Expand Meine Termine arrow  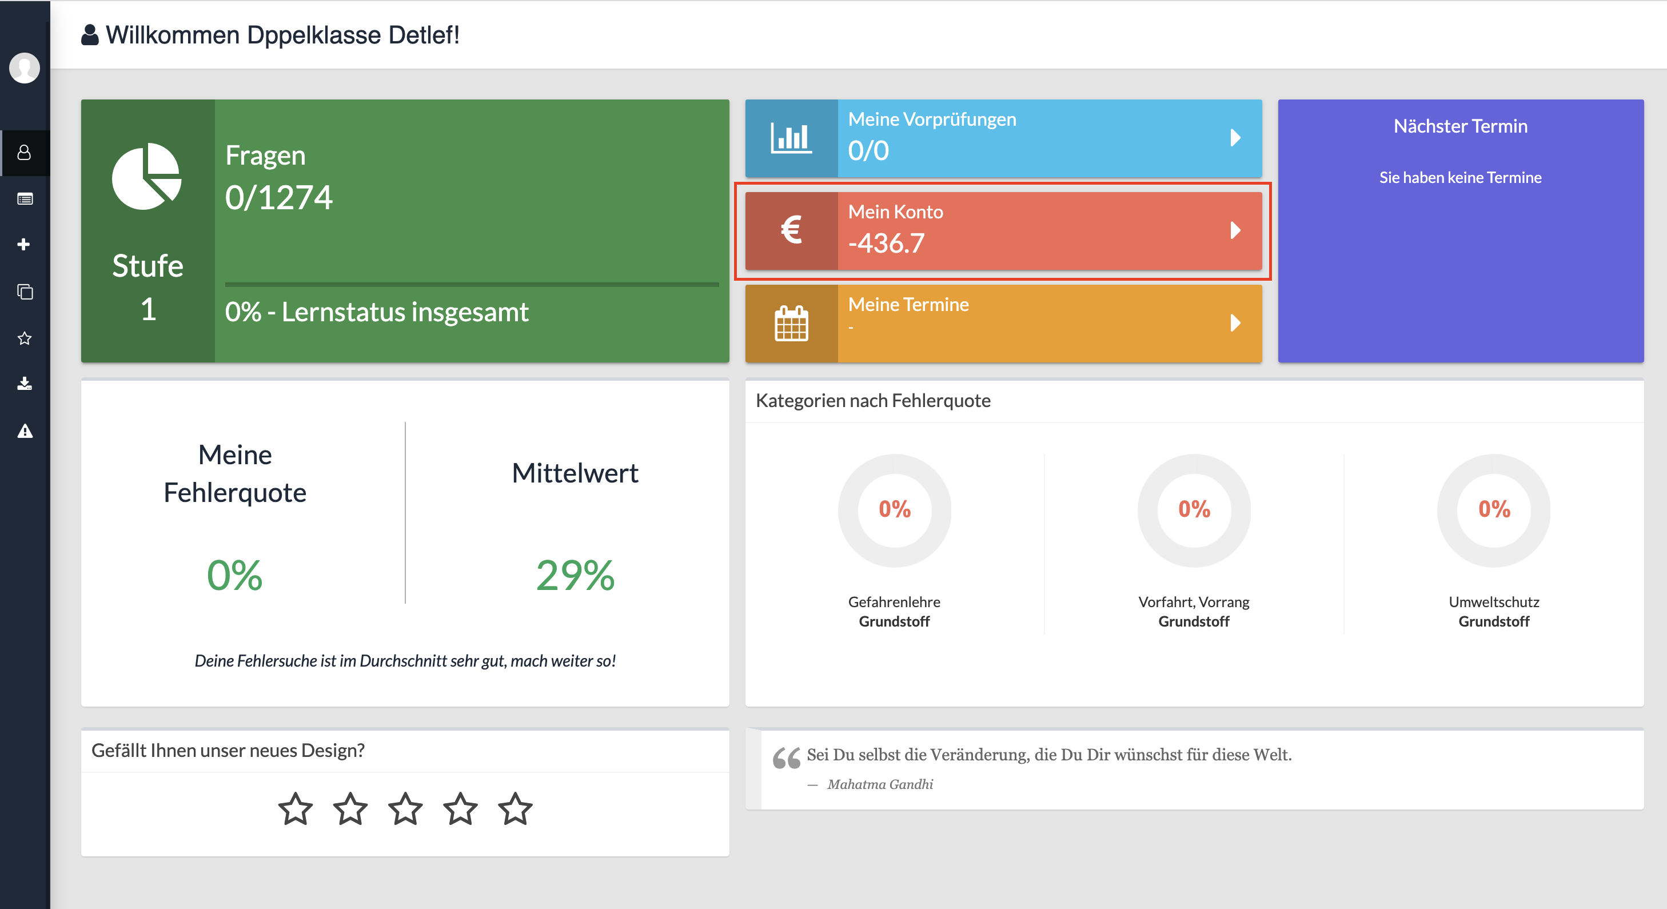coord(1235,323)
